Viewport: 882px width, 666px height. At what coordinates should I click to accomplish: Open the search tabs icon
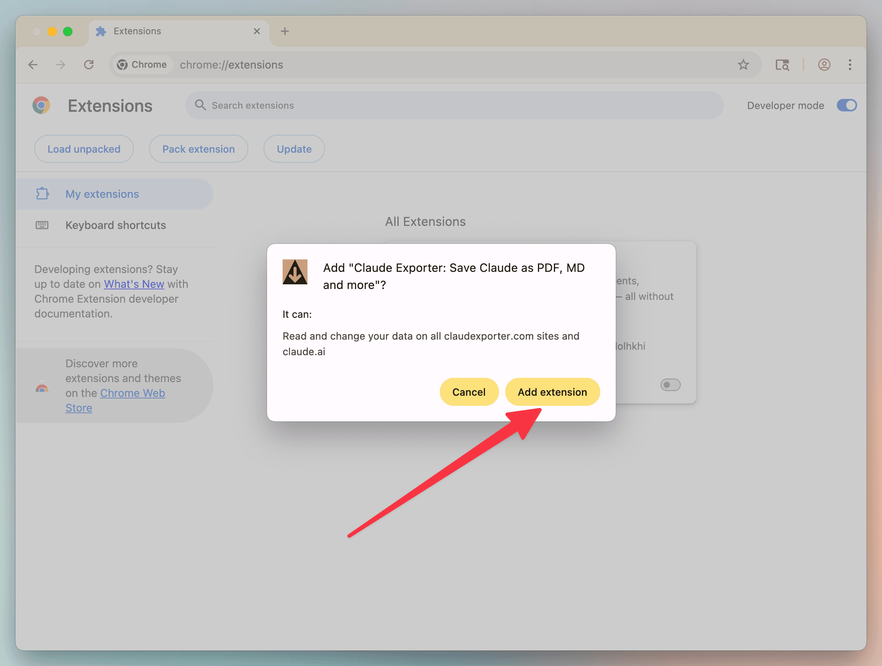click(782, 64)
